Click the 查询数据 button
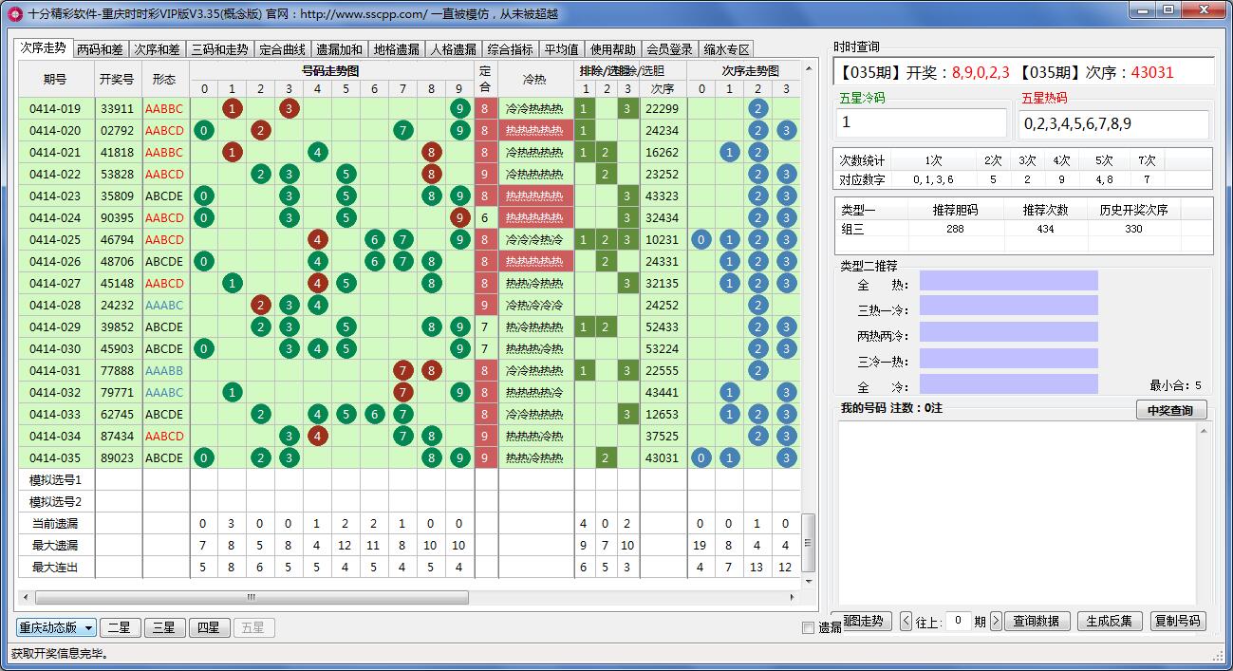 click(1036, 622)
